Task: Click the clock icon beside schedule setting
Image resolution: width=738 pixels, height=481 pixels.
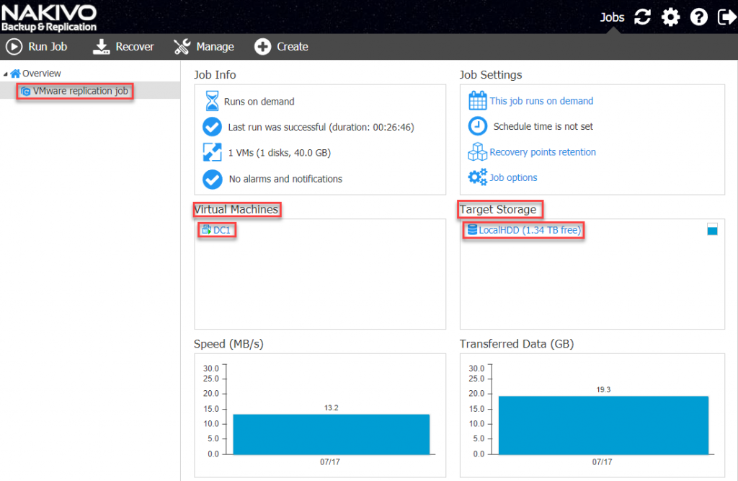Action: [x=477, y=126]
